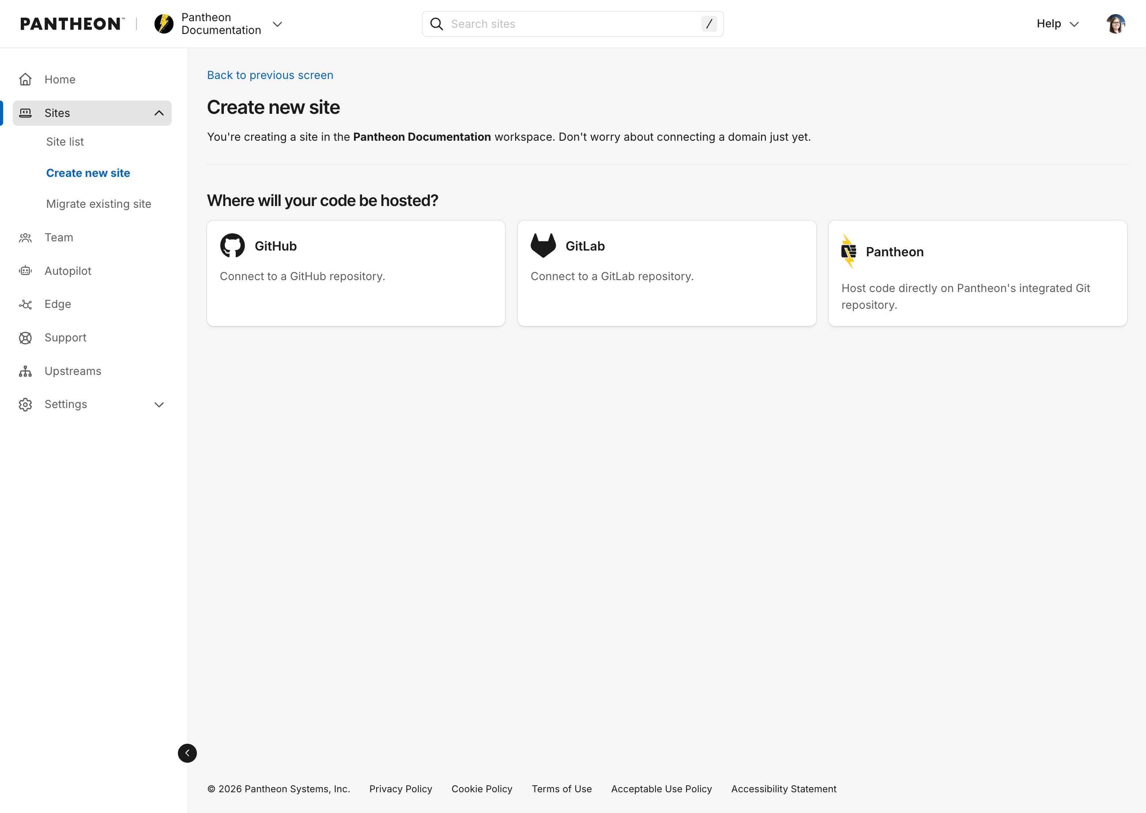Image resolution: width=1146 pixels, height=813 pixels.
Task: Click the GitLab fox logo
Action: pyautogui.click(x=543, y=246)
